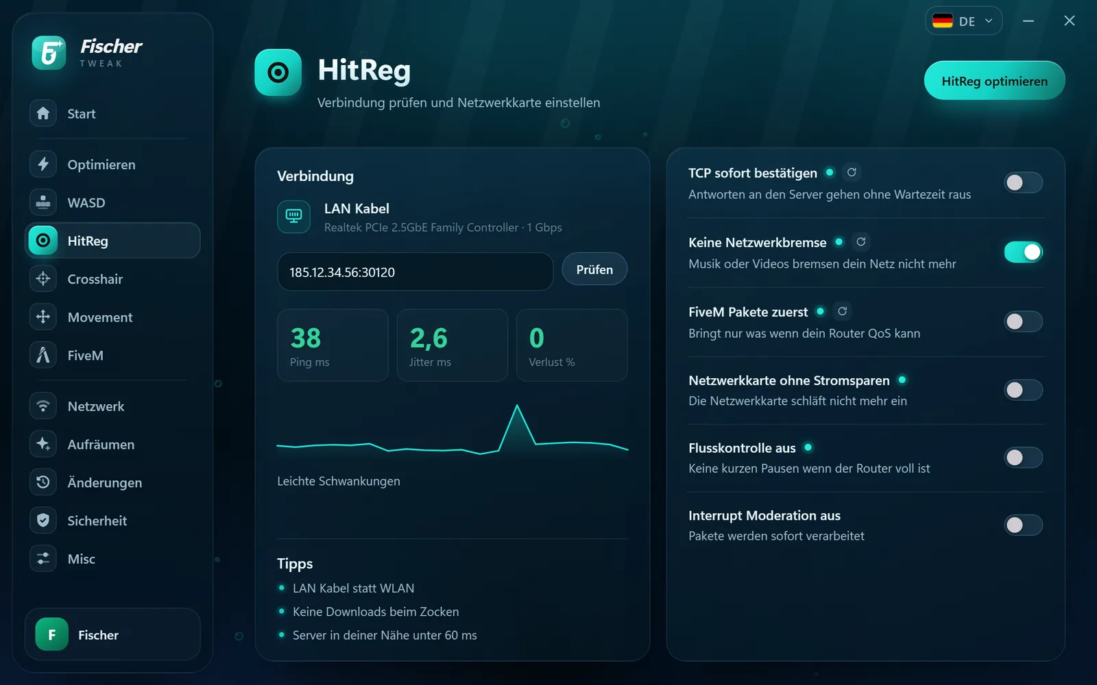
Task: Click the 38 Ping ms value card
Action: [333, 345]
